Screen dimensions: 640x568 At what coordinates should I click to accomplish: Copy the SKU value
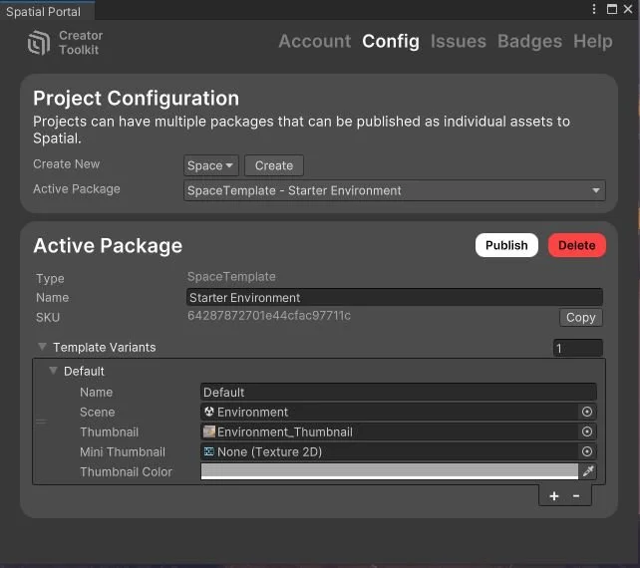(581, 318)
